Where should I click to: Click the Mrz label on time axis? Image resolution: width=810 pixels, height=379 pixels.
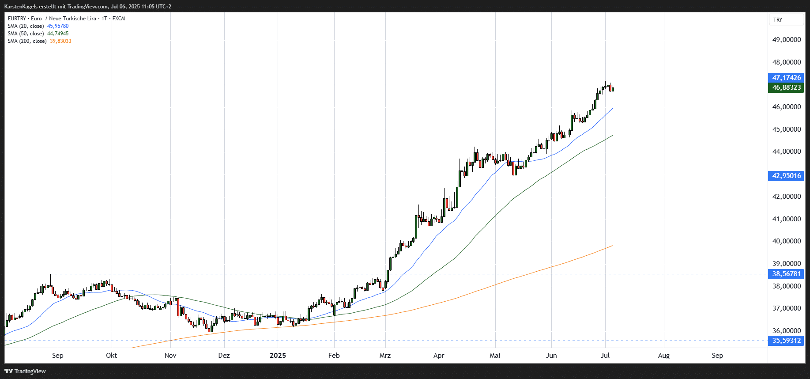(x=385, y=356)
